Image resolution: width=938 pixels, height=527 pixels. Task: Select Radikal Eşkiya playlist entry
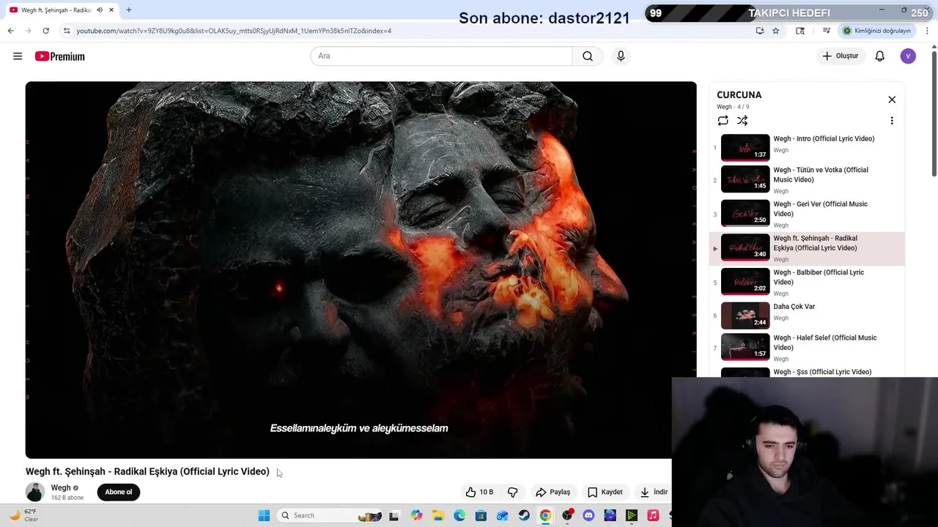[x=807, y=248]
